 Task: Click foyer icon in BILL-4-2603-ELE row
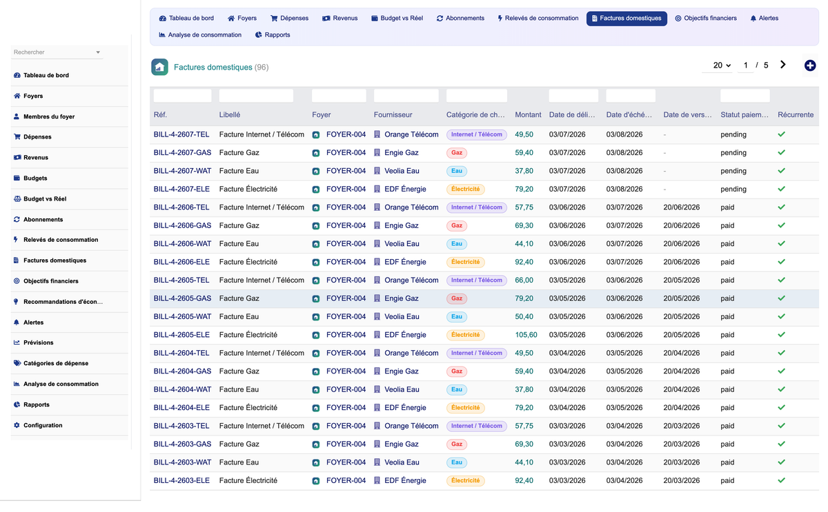pyautogui.click(x=316, y=481)
